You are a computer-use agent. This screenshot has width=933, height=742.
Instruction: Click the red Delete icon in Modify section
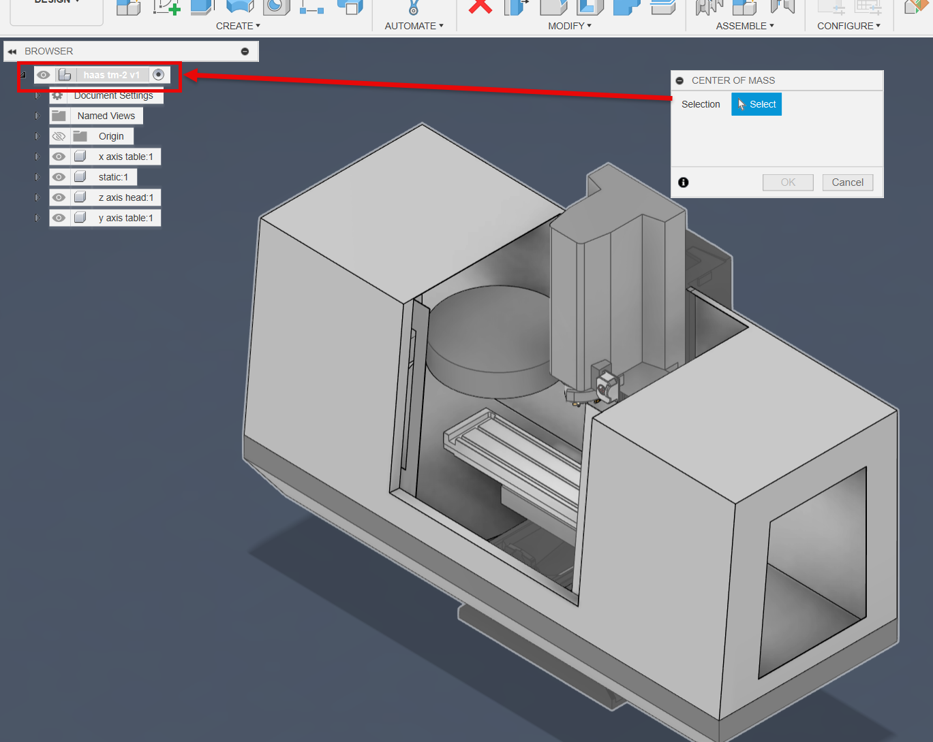coord(480,7)
